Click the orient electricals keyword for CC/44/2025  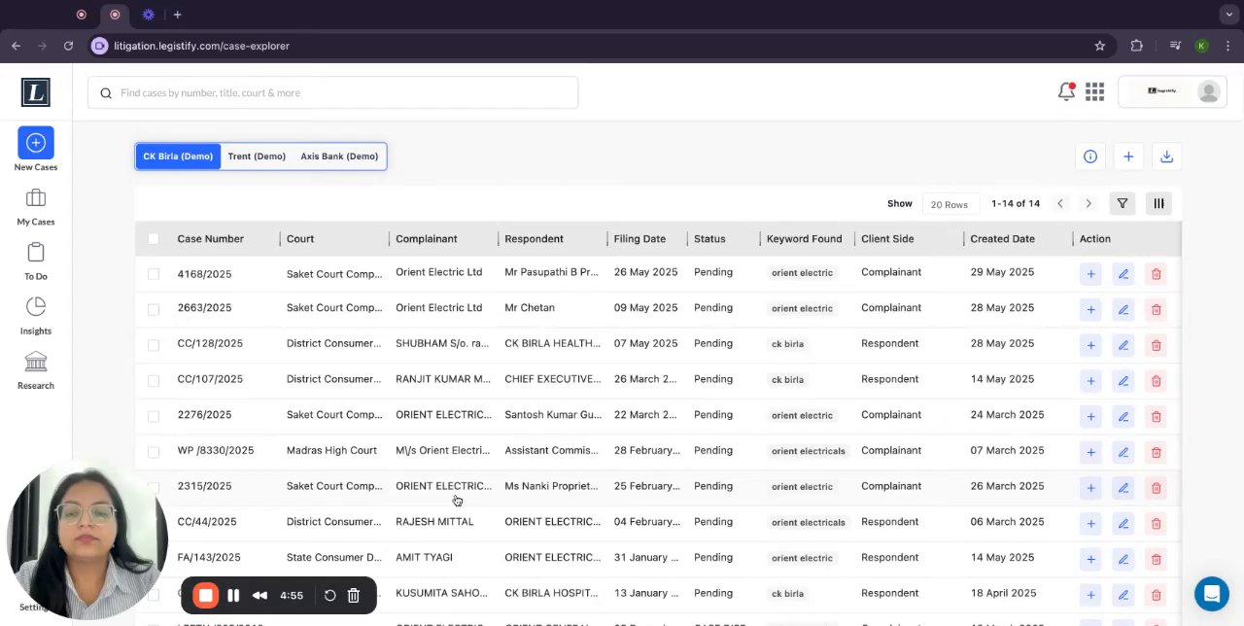coord(808,523)
